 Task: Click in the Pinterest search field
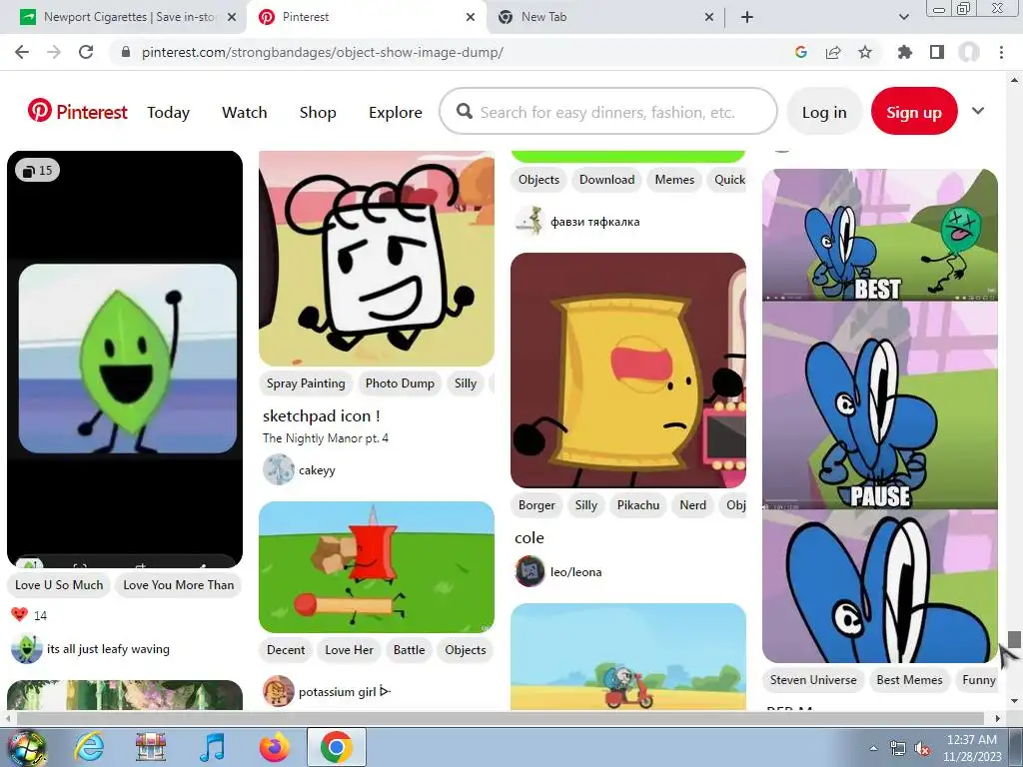point(608,112)
